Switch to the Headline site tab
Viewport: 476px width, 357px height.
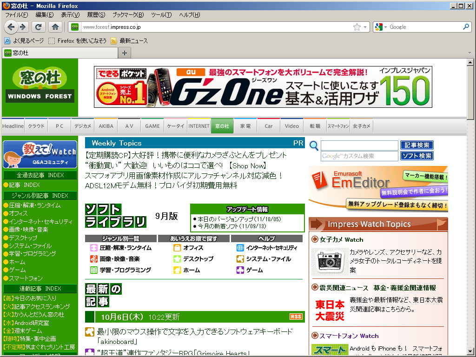point(13,126)
